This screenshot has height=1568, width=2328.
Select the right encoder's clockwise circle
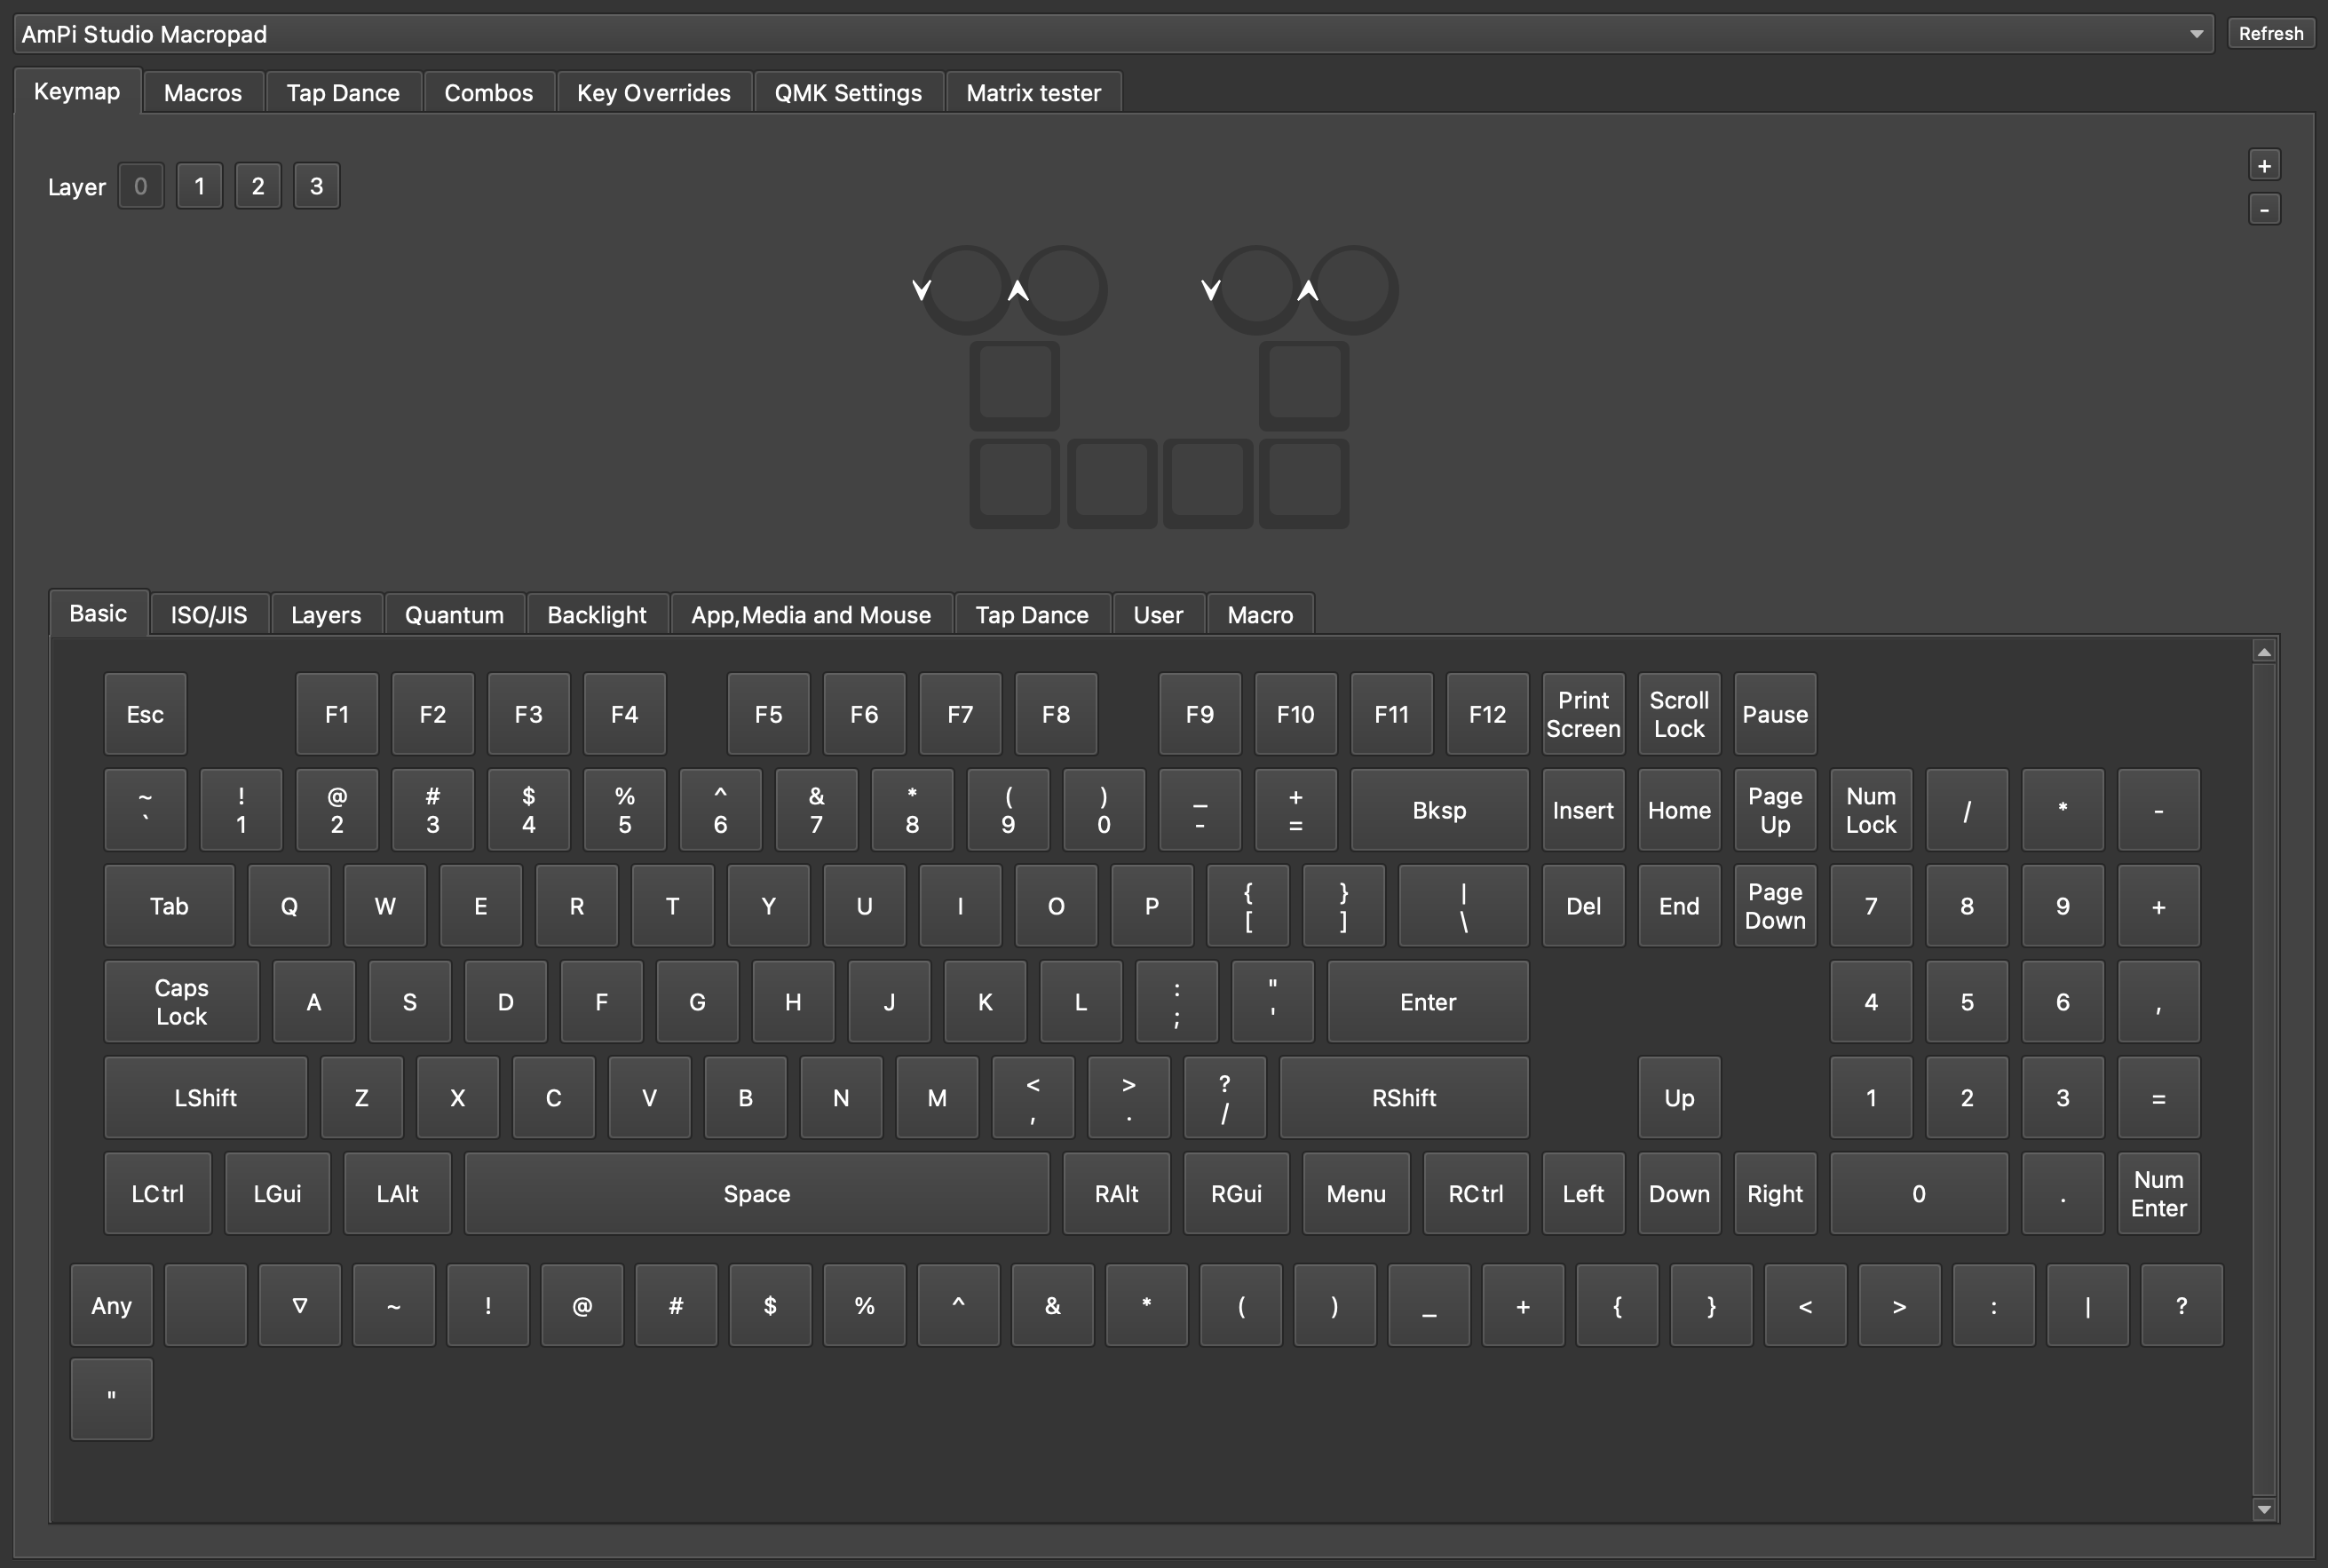pyautogui.click(x=1353, y=290)
